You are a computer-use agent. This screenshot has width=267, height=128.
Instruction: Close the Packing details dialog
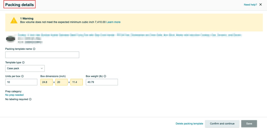[260, 5]
